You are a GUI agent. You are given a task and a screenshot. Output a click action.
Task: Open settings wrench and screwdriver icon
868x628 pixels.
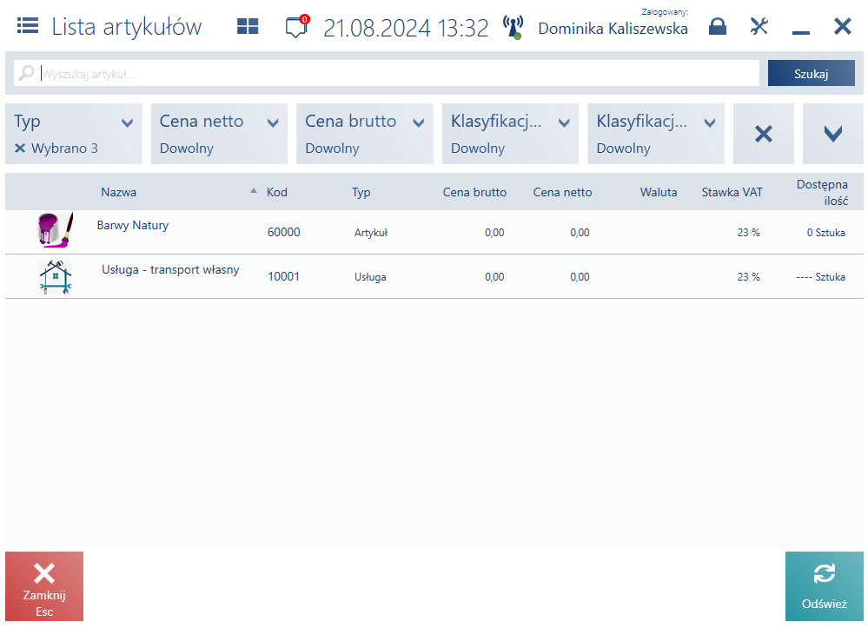(x=759, y=26)
